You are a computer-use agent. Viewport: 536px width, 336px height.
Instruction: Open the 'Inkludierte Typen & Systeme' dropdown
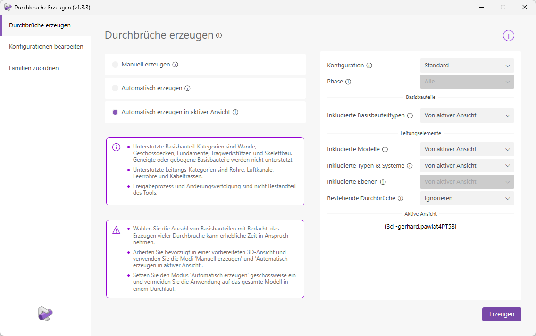click(466, 165)
